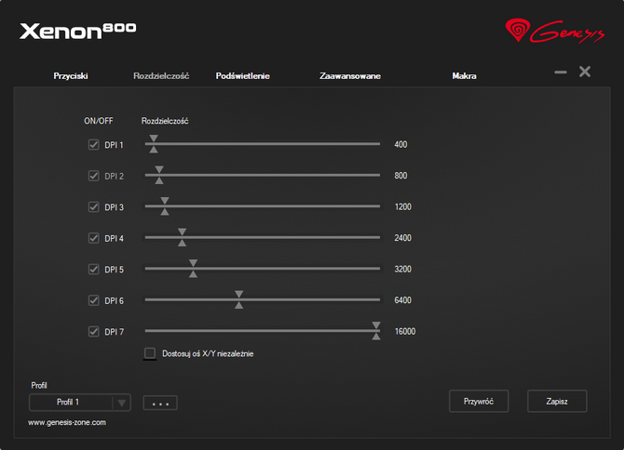Click the 2400 DPI value

coord(402,238)
